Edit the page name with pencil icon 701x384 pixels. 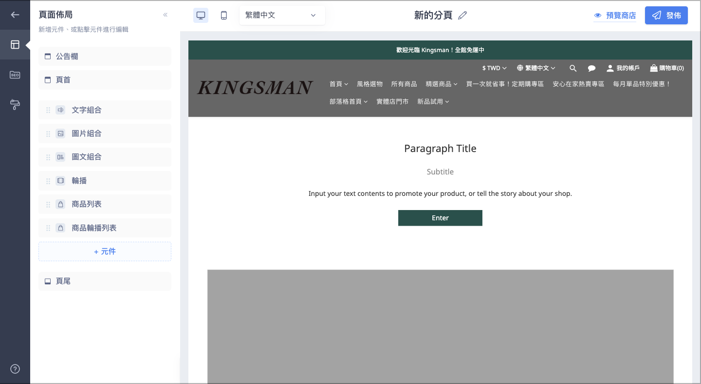tap(462, 15)
